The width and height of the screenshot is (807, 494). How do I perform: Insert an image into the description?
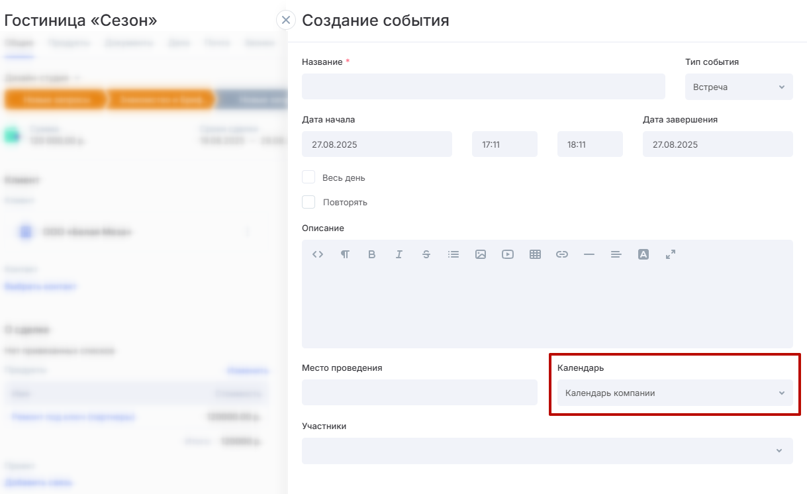click(x=481, y=254)
